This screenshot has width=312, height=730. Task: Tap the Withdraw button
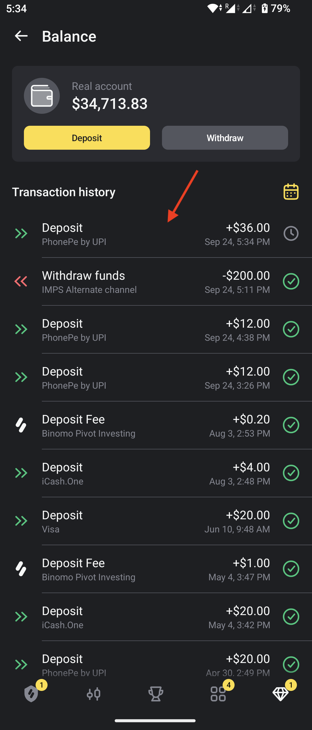click(225, 138)
